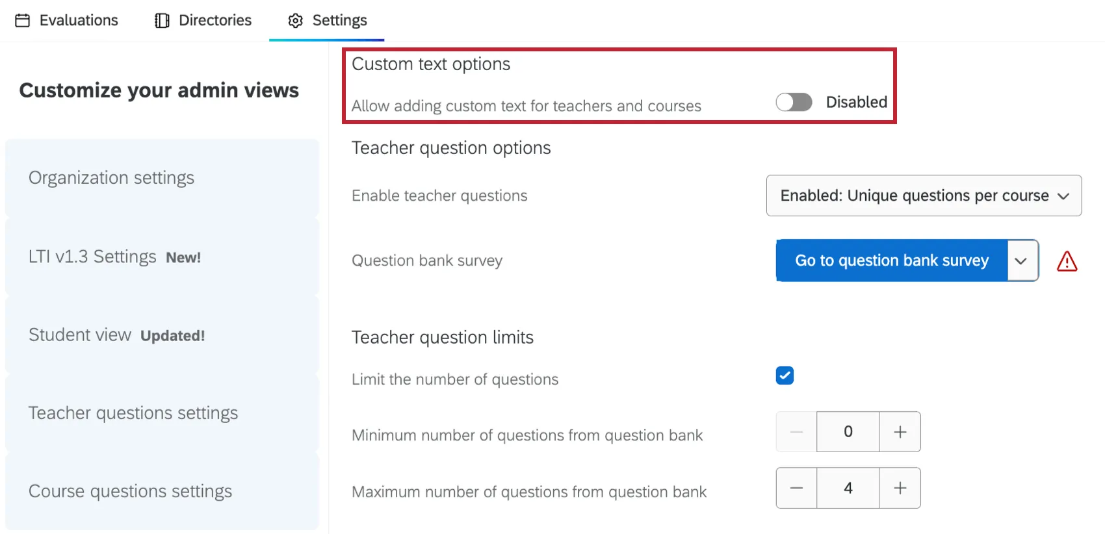
Task: Click the Evaluations calendar icon
Action: click(x=23, y=20)
